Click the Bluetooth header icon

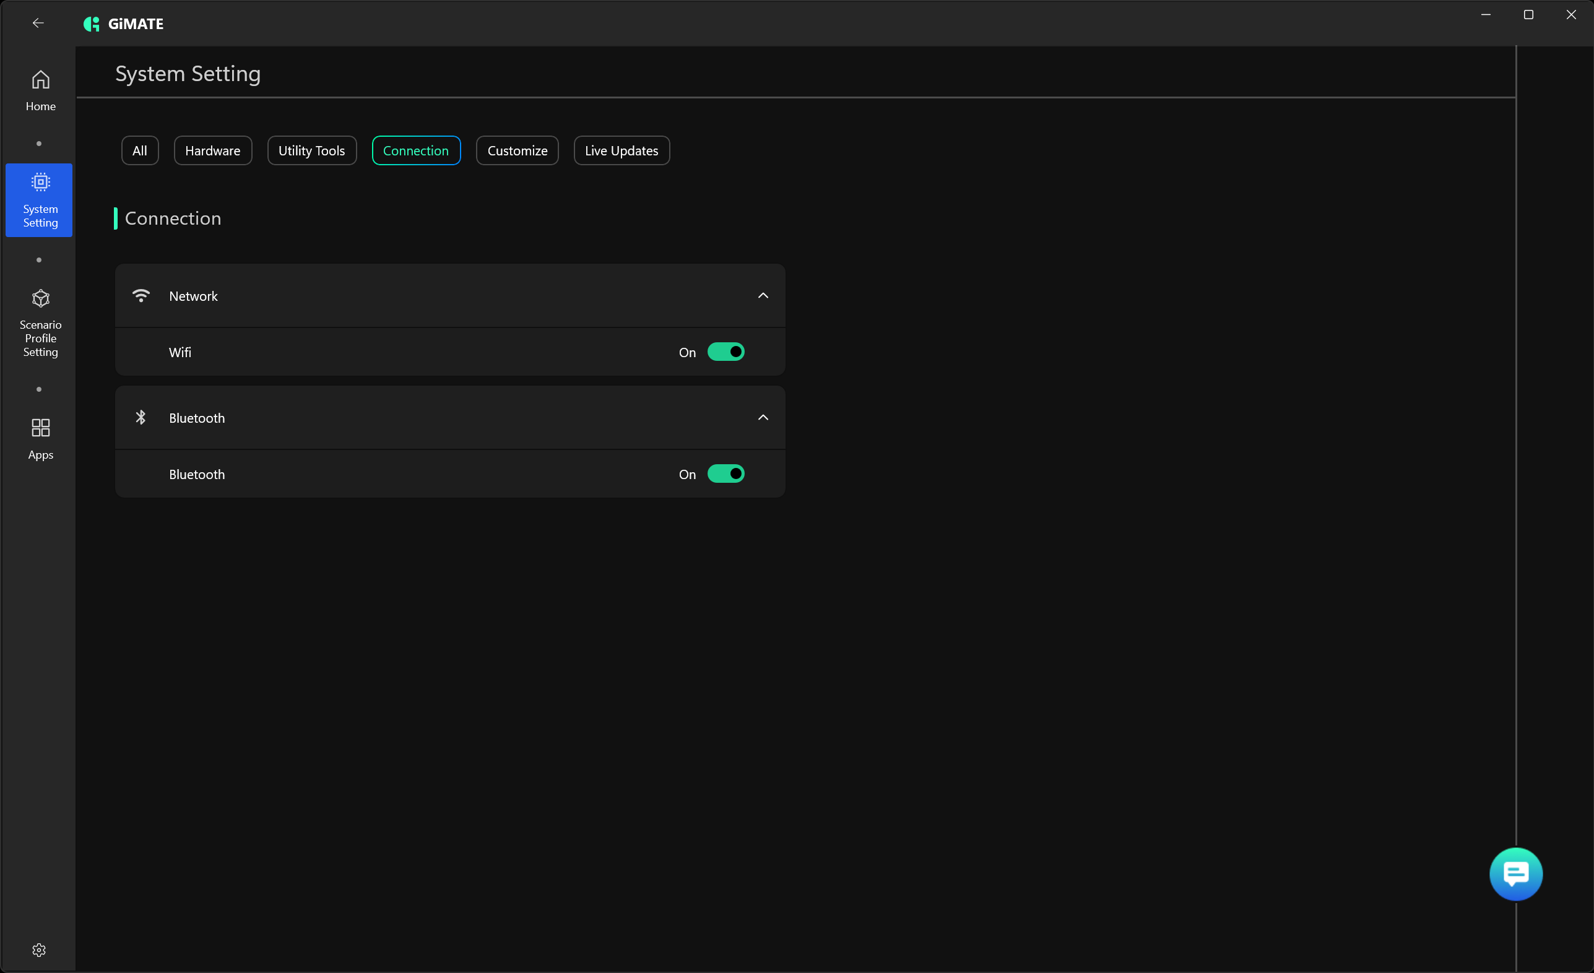click(x=141, y=417)
